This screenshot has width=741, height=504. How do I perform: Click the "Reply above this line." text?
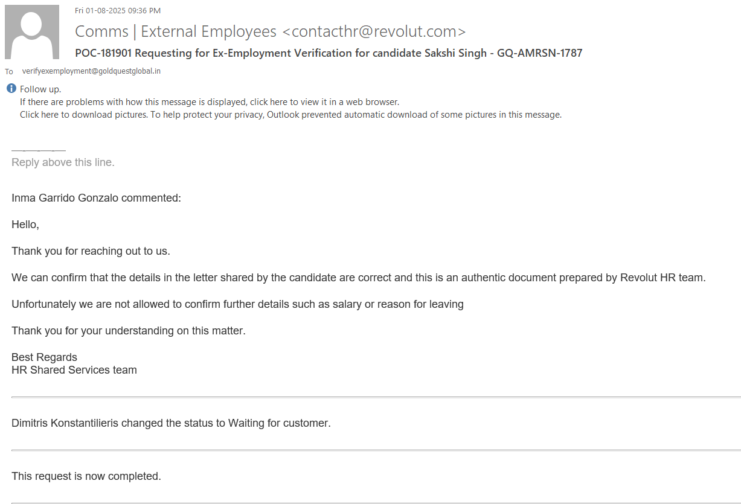tap(63, 162)
